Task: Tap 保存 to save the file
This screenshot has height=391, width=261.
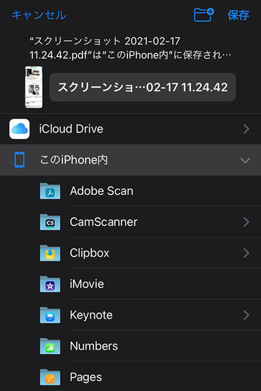Action: (238, 15)
